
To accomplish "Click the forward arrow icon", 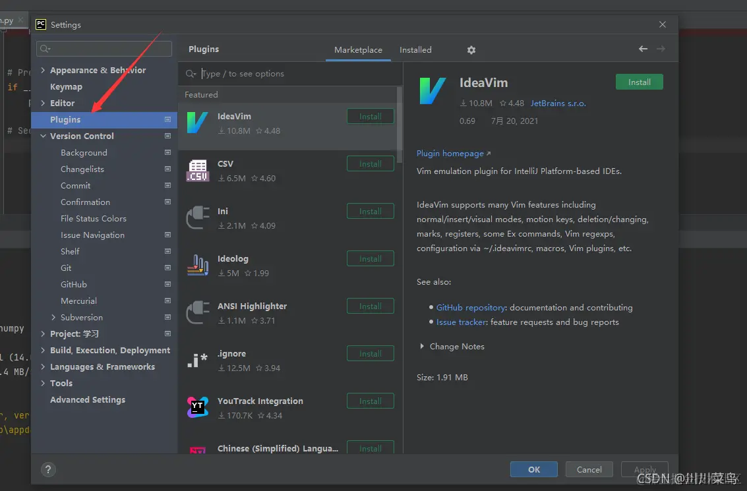I will click(661, 49).
